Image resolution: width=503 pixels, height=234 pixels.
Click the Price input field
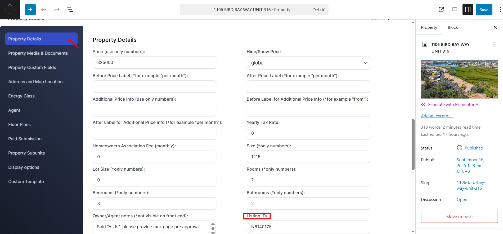[154, 63]
